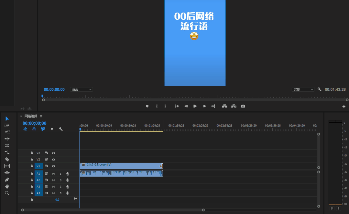Select the Zoom magnifier tool
The image size is (349, 214).
pos(7,193)
